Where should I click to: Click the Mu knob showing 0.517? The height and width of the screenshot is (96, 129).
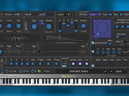point(114,52)
